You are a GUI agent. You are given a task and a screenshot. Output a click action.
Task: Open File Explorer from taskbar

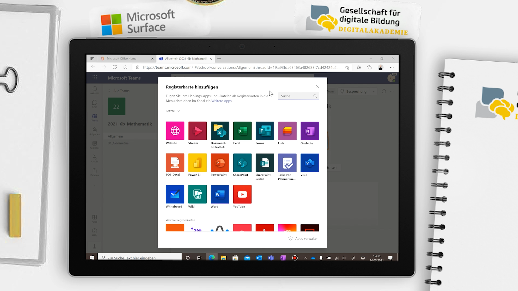point(223,258)
